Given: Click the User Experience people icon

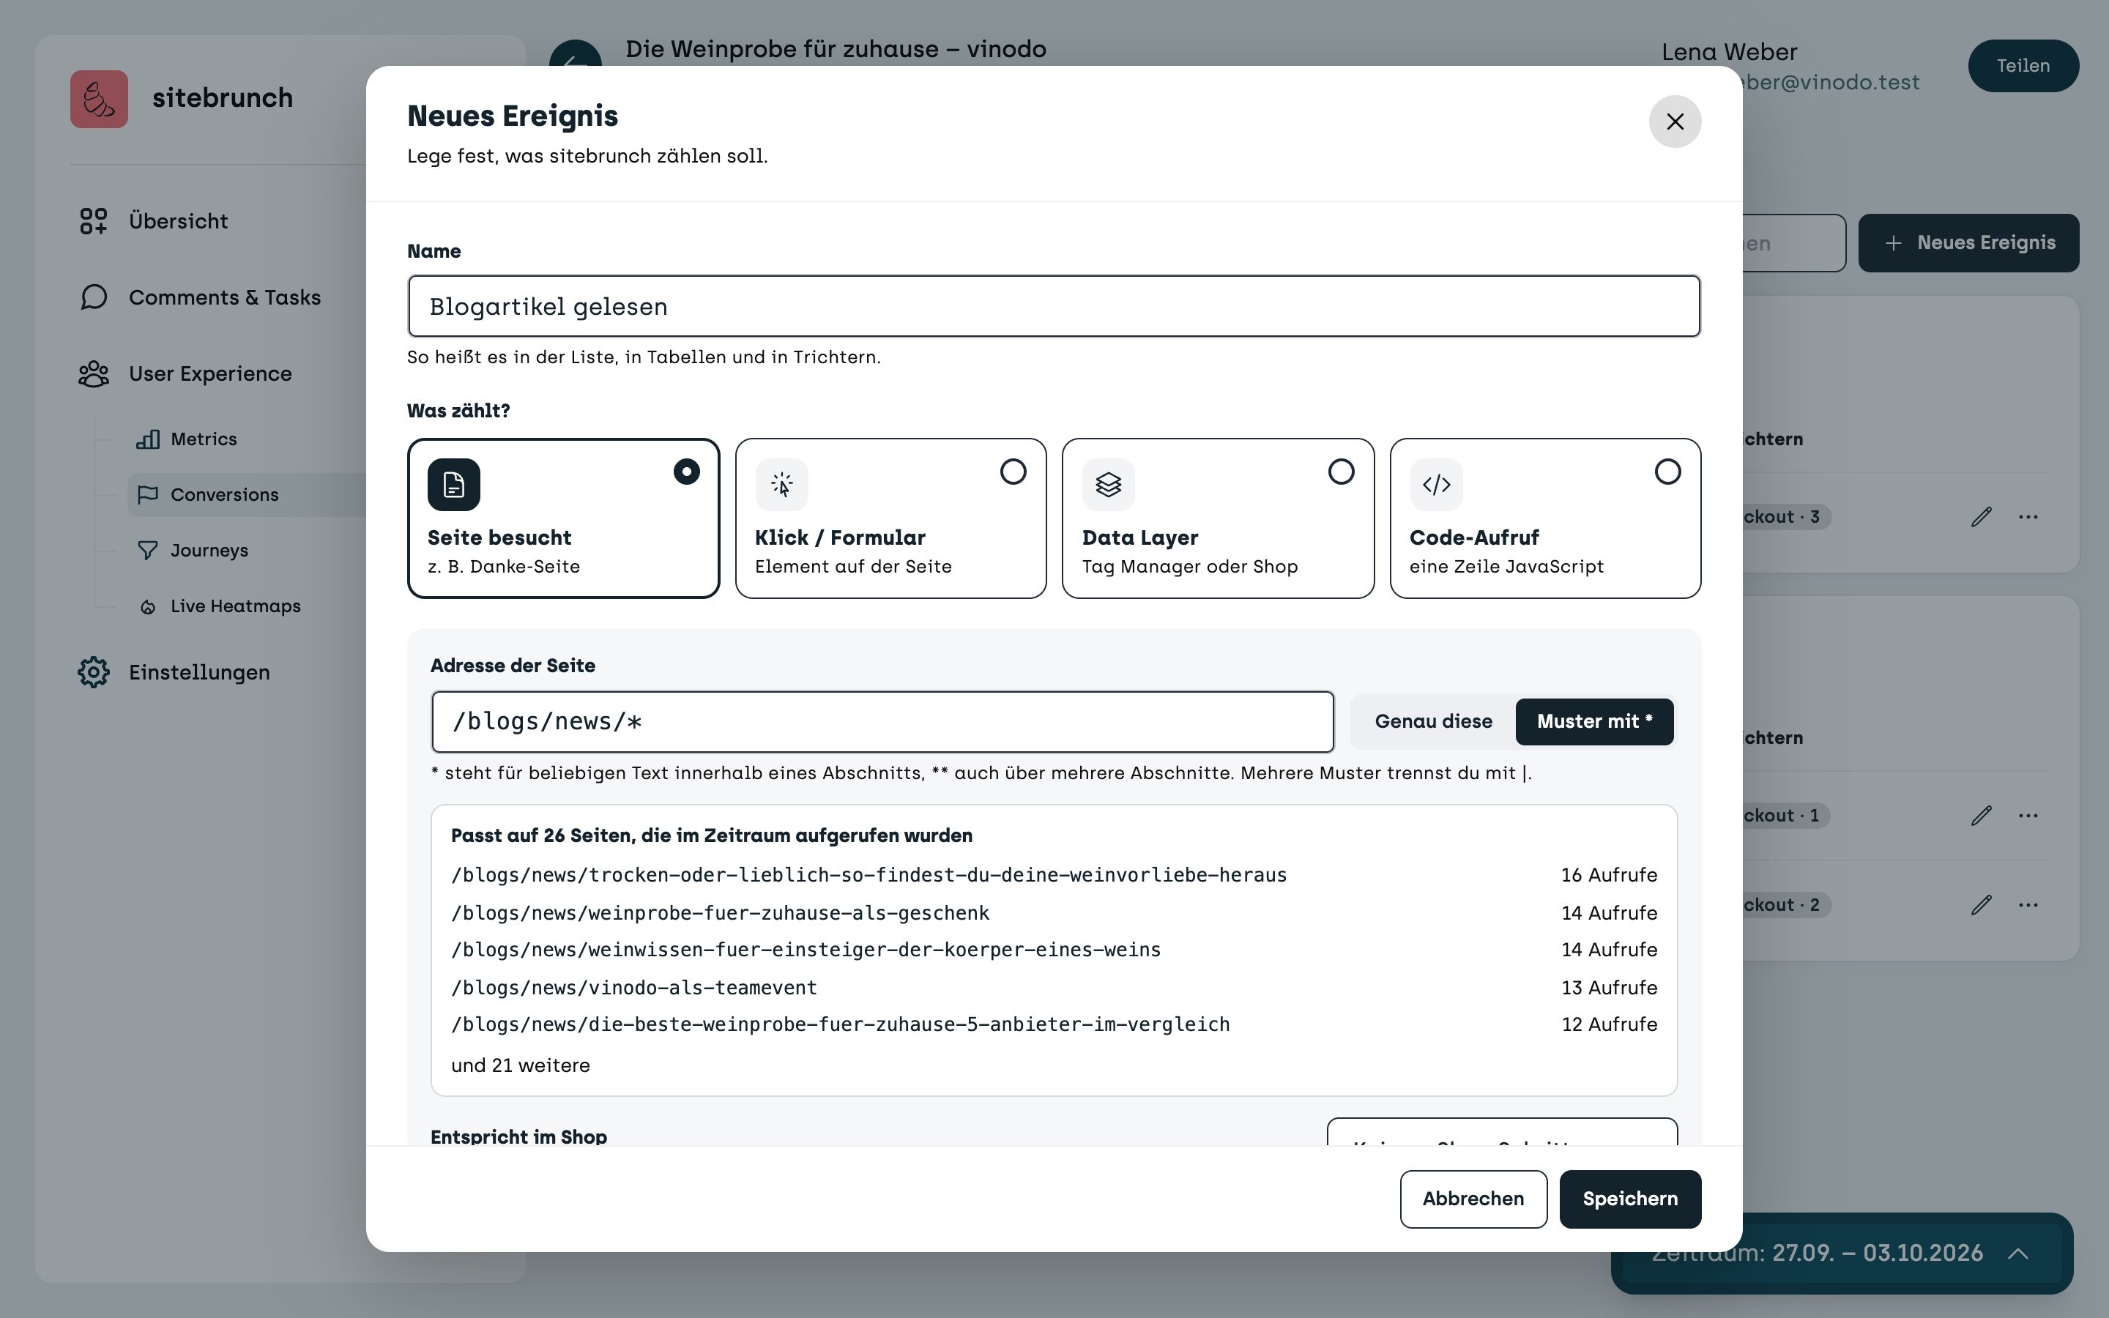Looking at the screenshot, I should click(x=93, y=374).
